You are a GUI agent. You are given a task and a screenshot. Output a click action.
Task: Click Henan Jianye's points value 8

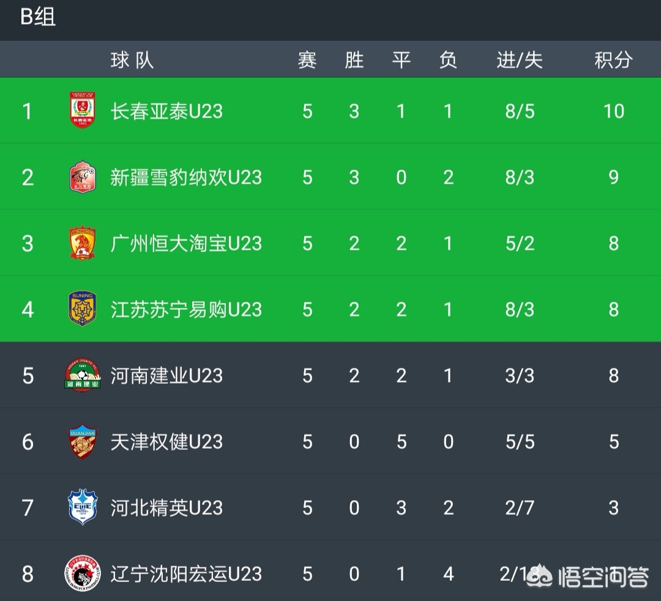click(x=614, y=376)
